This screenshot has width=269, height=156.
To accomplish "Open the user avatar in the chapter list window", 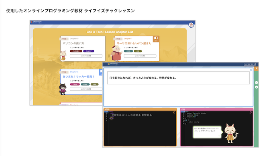I will coord(191,25).
